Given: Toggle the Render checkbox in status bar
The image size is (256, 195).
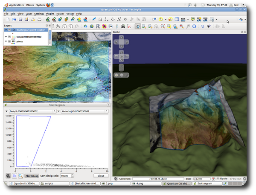Looking at the screenshot, I should 218,179.
